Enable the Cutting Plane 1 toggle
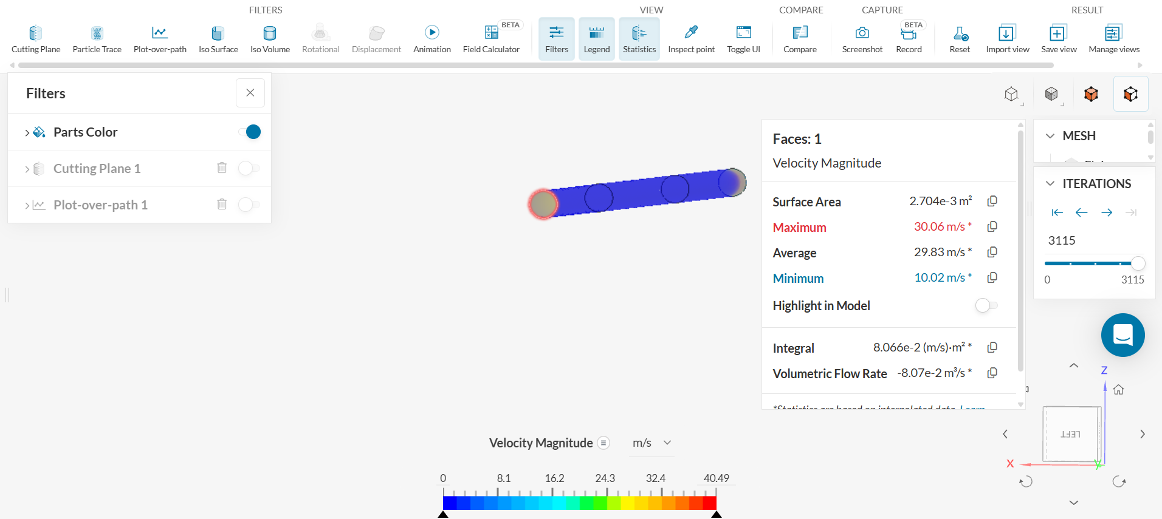The image size is (1162, 519). 249,168
